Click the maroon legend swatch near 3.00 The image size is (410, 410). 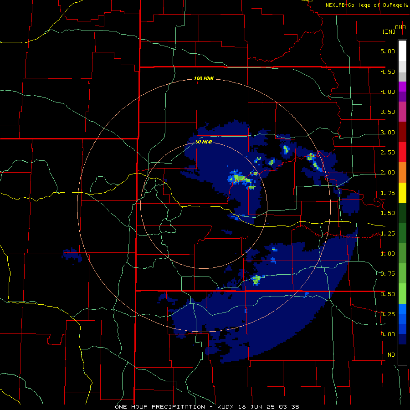click(402, 132)
